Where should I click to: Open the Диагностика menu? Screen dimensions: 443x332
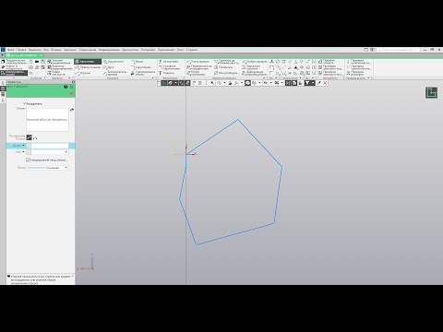(130, 50)
